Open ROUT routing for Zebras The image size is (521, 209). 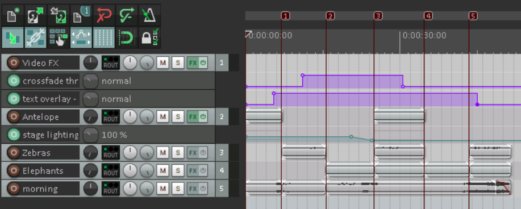(x=111, y=153)
